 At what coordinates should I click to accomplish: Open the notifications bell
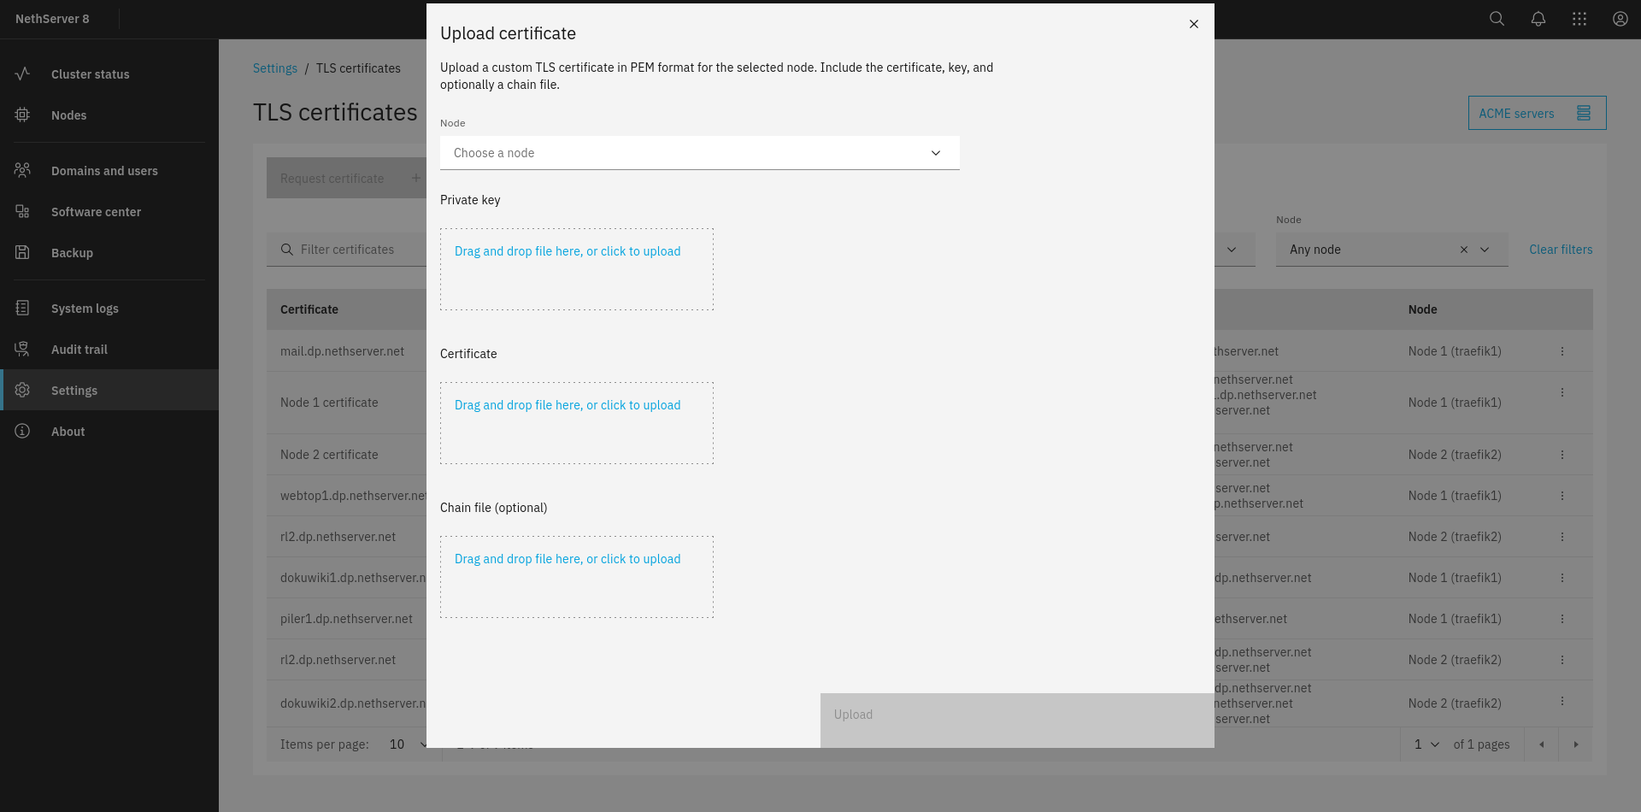click(1538, 19)
